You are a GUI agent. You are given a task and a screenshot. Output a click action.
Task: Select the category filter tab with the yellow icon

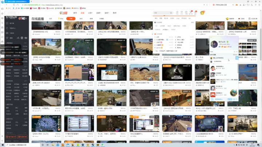61,19
